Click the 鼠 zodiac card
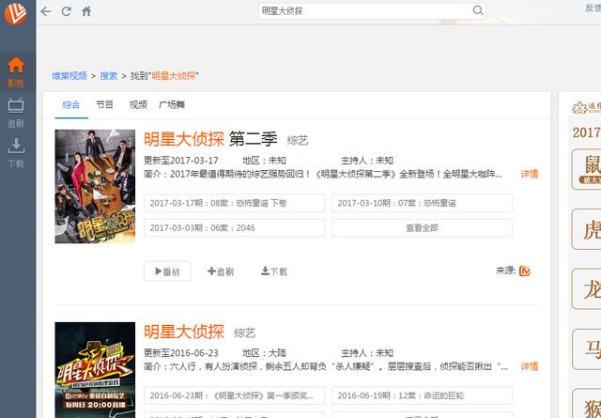This screenshot has height=418, width=601. click(x=586, y=169)
